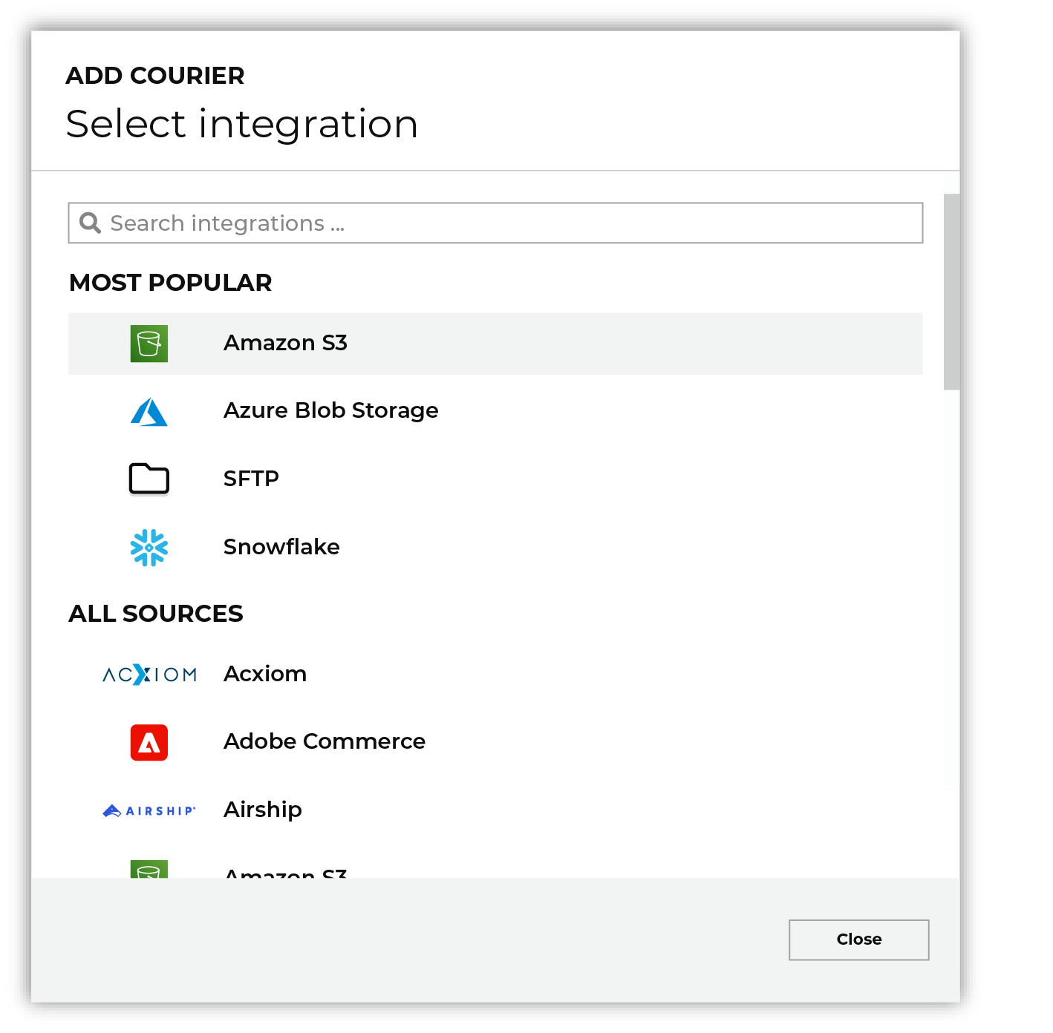Click the Airship logo
Screen dimensions: 1053x1033
(x=149, y=810)
